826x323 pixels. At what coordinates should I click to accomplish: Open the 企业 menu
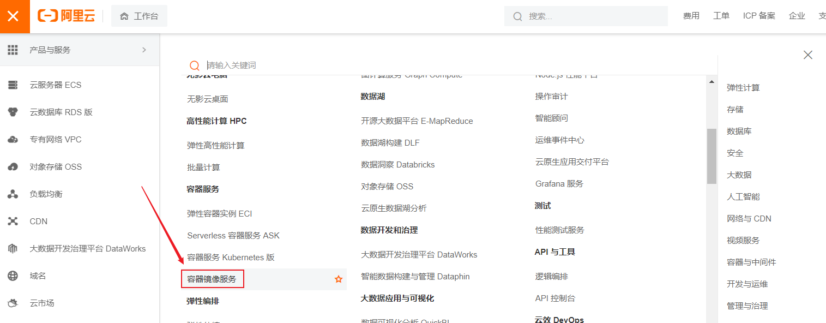[797, 16]
